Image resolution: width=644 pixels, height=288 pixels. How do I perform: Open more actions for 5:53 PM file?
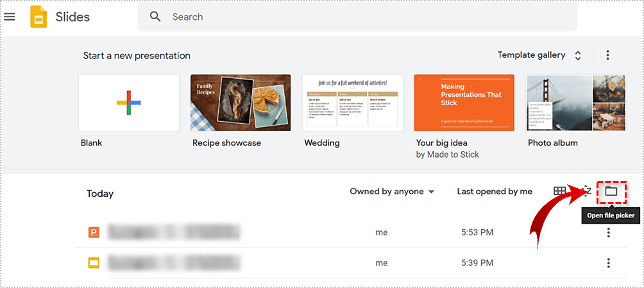pyautogui.click(x=608, y=232)
